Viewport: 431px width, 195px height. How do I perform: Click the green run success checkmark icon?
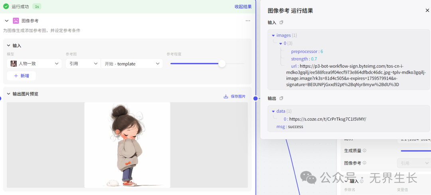pyautogui.click(x=6, y=6)
